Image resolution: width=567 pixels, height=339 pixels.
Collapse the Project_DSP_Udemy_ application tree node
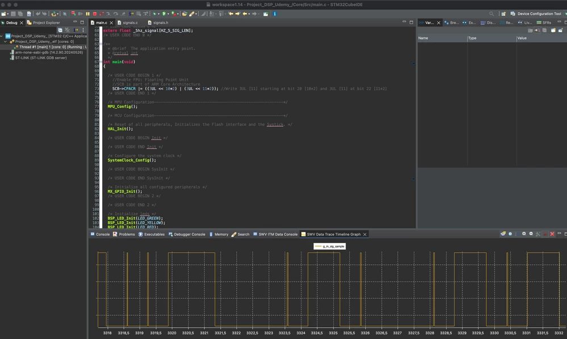click(x=2, y=36)
